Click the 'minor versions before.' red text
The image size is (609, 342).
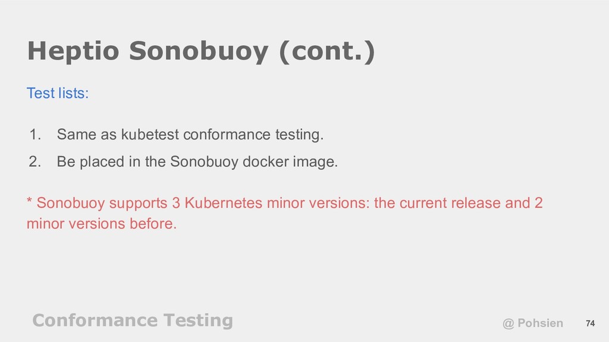102,224
